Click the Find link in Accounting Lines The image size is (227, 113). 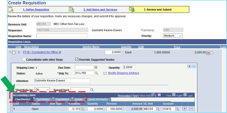pos(135,96)
